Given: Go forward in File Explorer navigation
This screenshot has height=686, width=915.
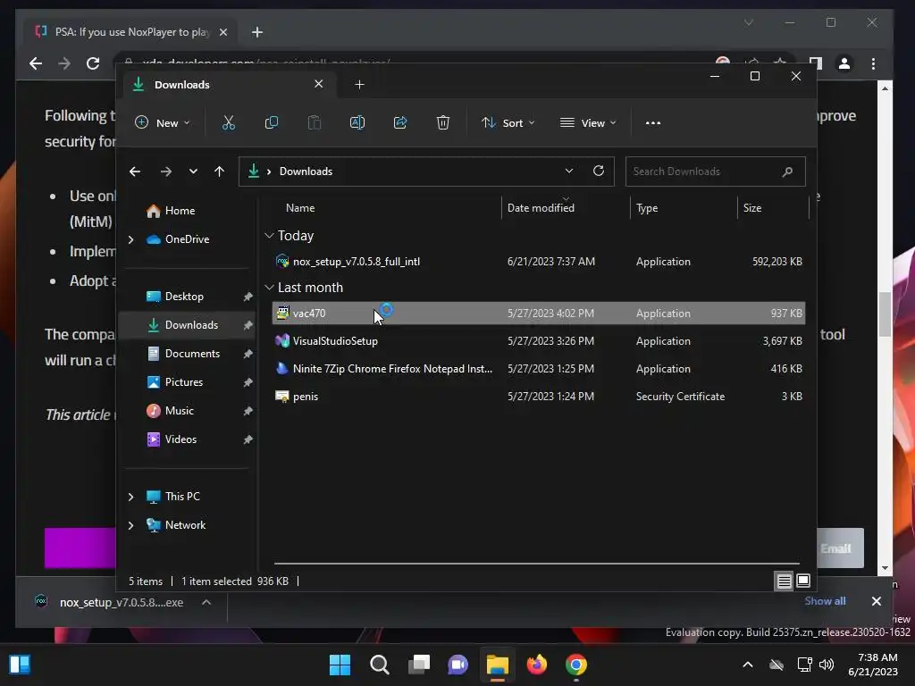Looking at the screenshot, I should click(166, 171).
